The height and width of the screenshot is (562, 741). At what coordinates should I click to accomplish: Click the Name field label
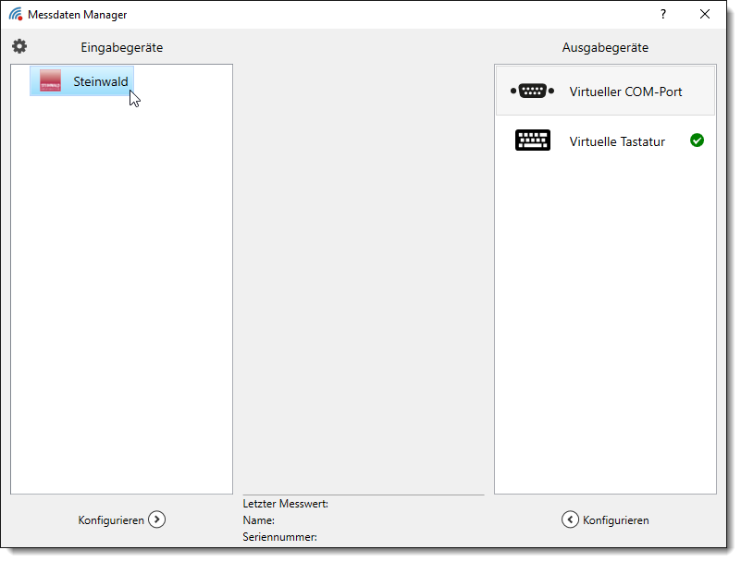[x=258, y=520]
